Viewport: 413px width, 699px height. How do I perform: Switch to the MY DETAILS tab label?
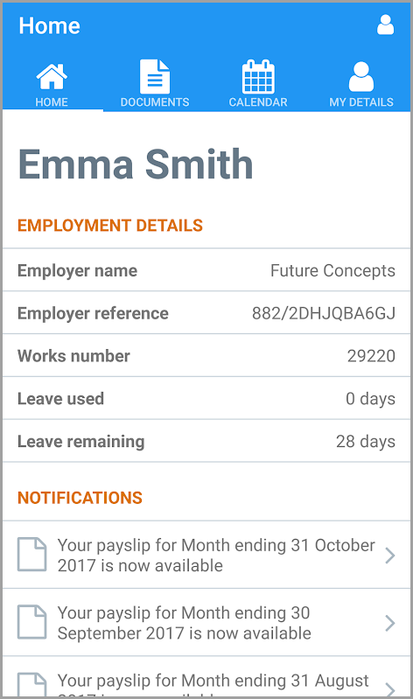click(361, 102)
